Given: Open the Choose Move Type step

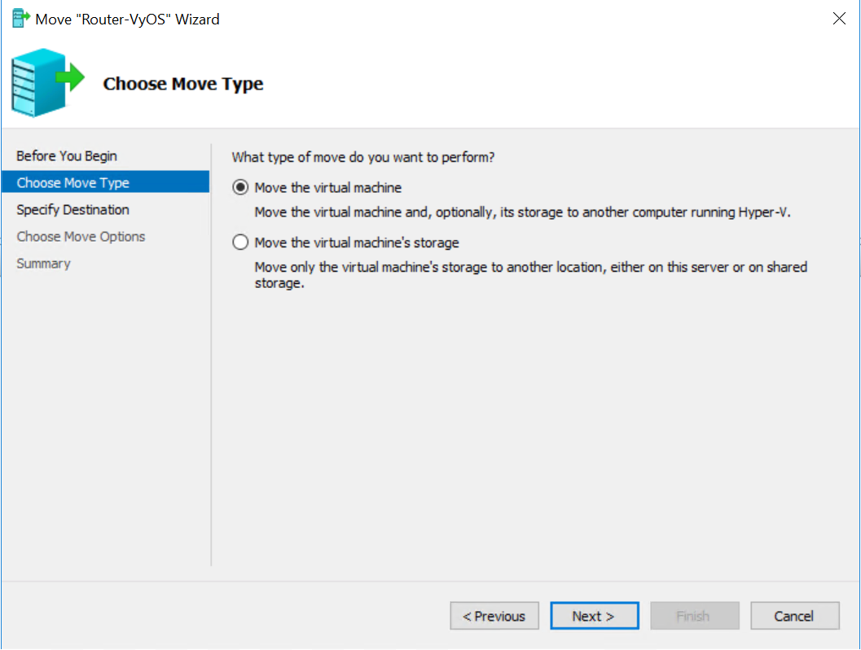Looking at the screenshot, I should 105,182.
